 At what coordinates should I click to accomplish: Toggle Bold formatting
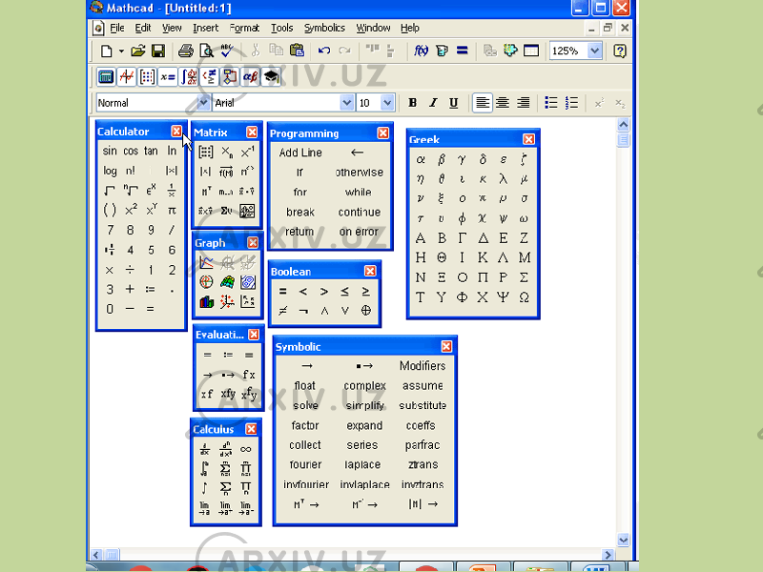(413, 103)
